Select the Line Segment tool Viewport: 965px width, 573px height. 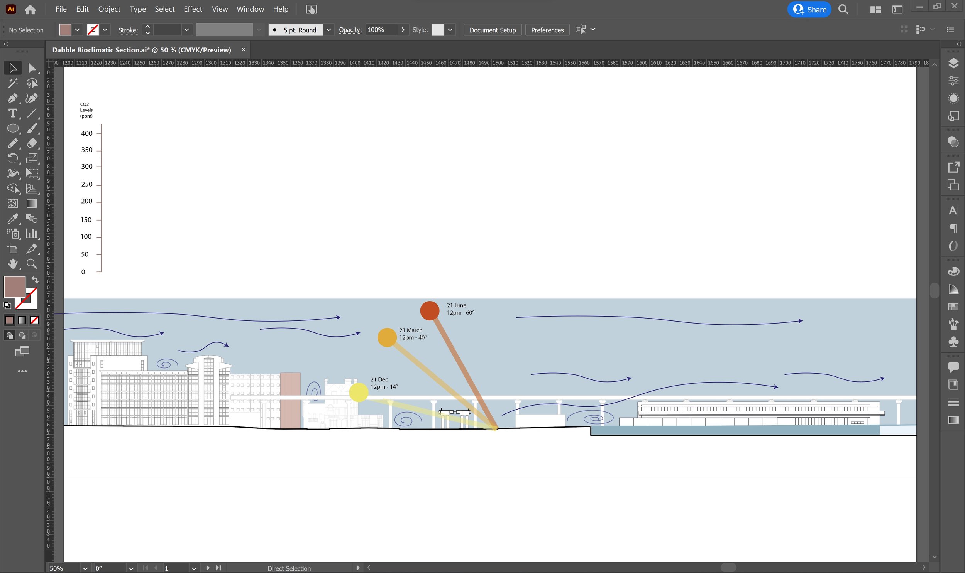click(32, 113)
